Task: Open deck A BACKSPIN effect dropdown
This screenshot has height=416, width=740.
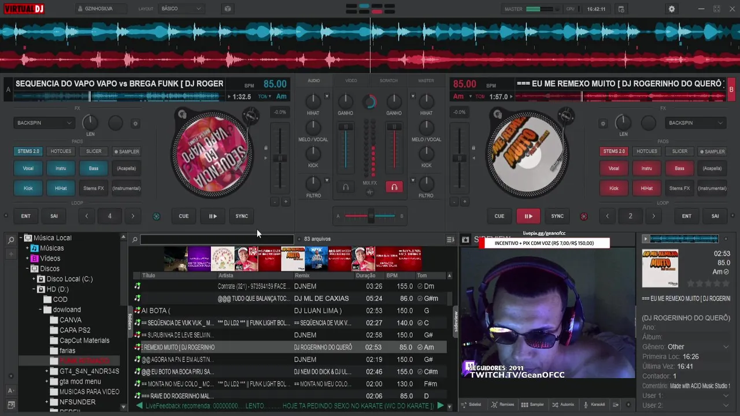Action: (45, 122)
